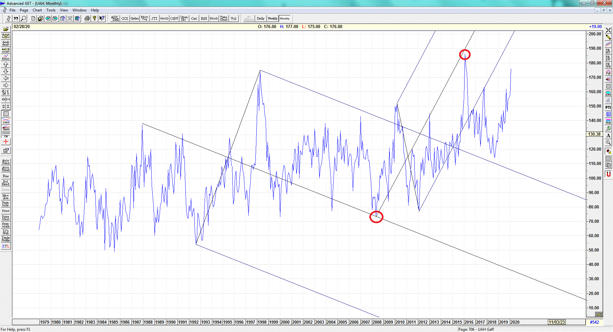Viewport: 613px width, 332px height.
Task: Apply the Parabolic study
Action: click(x=6, y=204)
